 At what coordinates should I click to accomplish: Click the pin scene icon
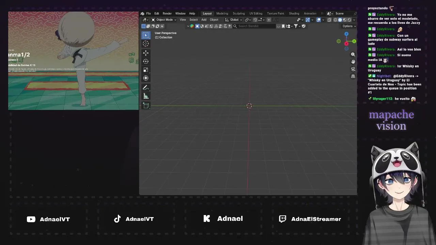[355, 14]
